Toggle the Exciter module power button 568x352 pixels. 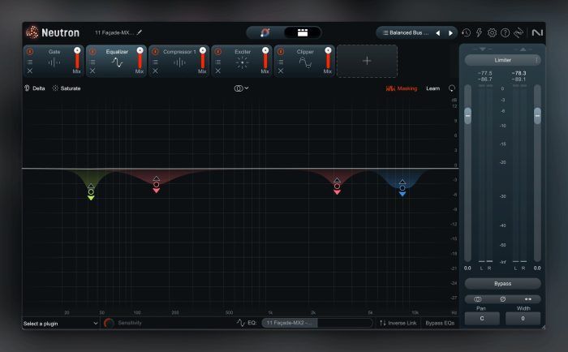(x=218, y=51)
